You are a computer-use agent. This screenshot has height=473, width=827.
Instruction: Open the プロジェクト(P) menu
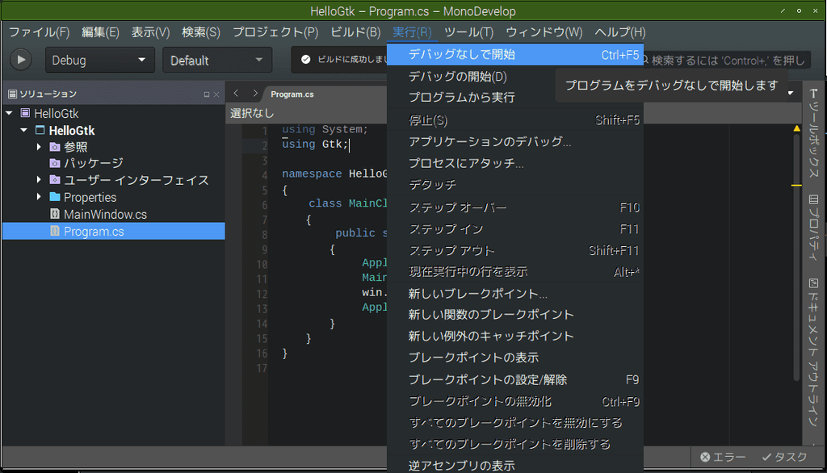[x=275, y=32]
